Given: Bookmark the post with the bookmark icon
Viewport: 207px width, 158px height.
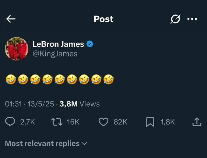Looking at the screenshot, I should coord(150,122).
